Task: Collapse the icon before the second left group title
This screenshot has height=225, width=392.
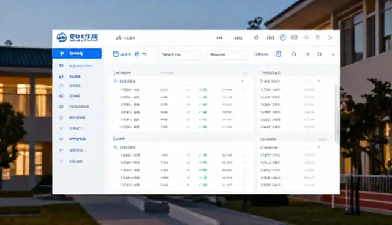Action: tap(115, 147)
